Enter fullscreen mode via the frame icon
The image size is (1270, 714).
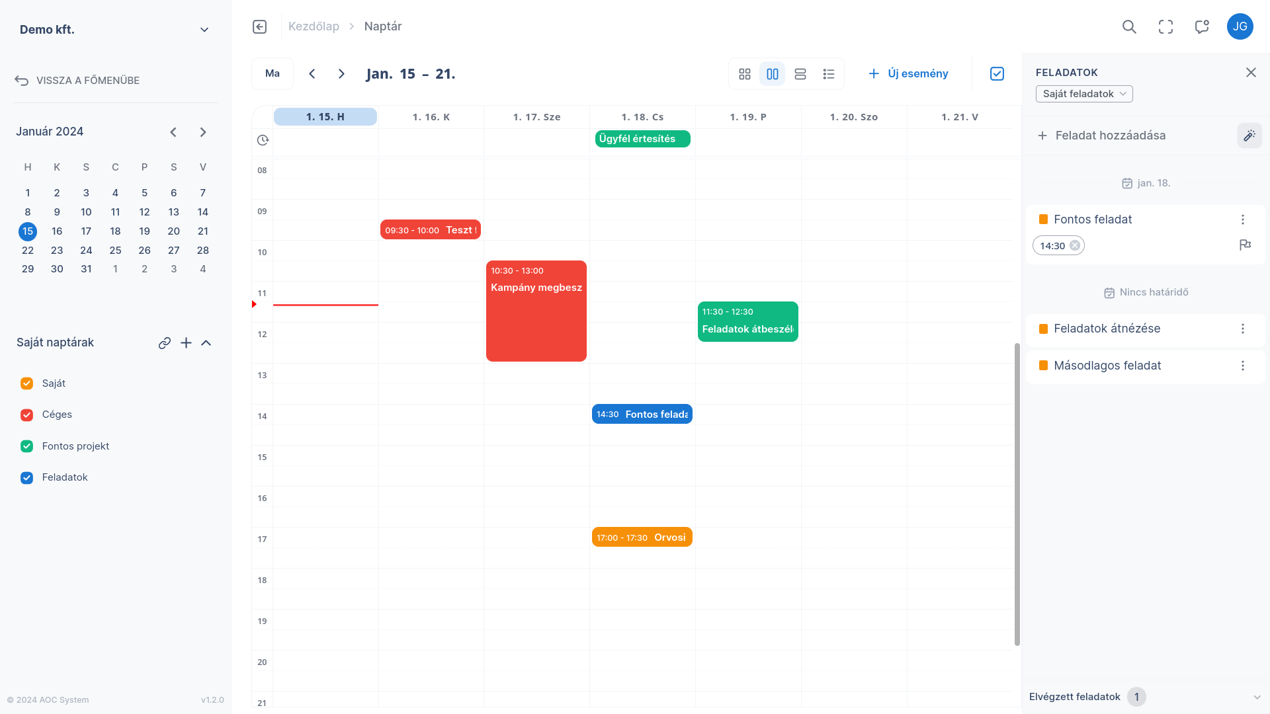click(x=1165, y=26)
